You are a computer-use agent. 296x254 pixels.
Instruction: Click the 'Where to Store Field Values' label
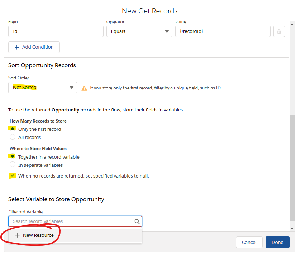coord(38,149)
